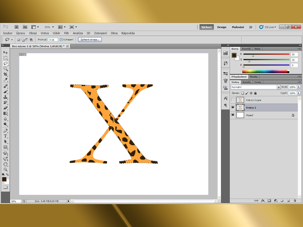Screen dimensions: 303x227
Task: Select the Rectangular Marquee tool
Action: pyautogui.click(x=6, y=58)
